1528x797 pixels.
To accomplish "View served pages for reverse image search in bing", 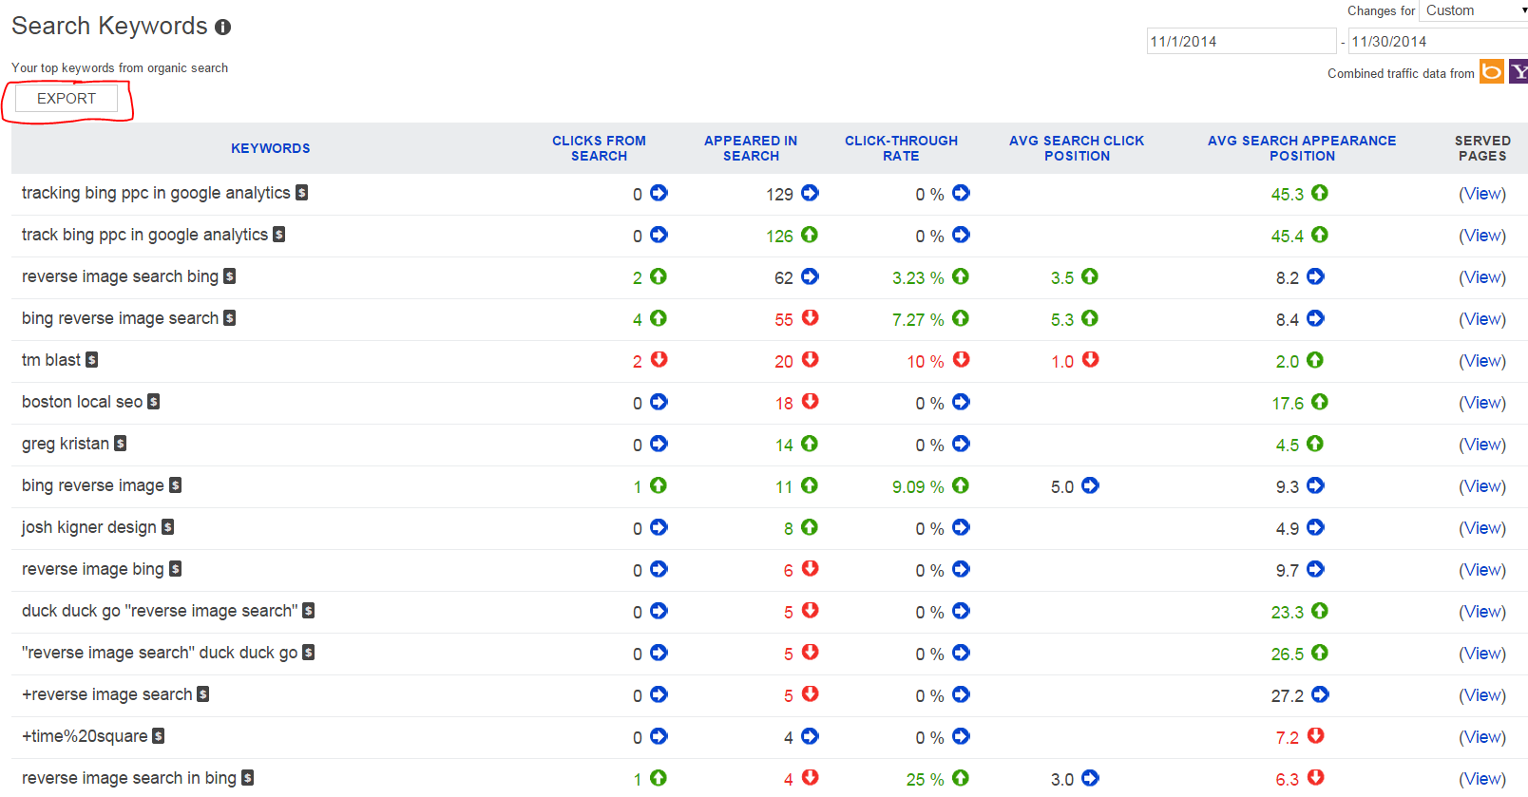I will coord(1482,779).
